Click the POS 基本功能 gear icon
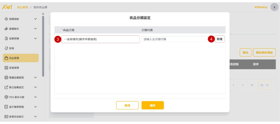 (x=6, y=97)
